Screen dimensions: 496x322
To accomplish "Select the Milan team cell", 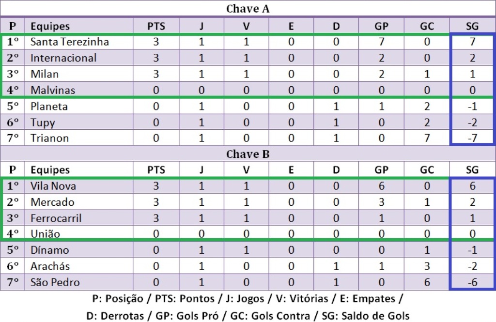I will (x=45, y=74).
